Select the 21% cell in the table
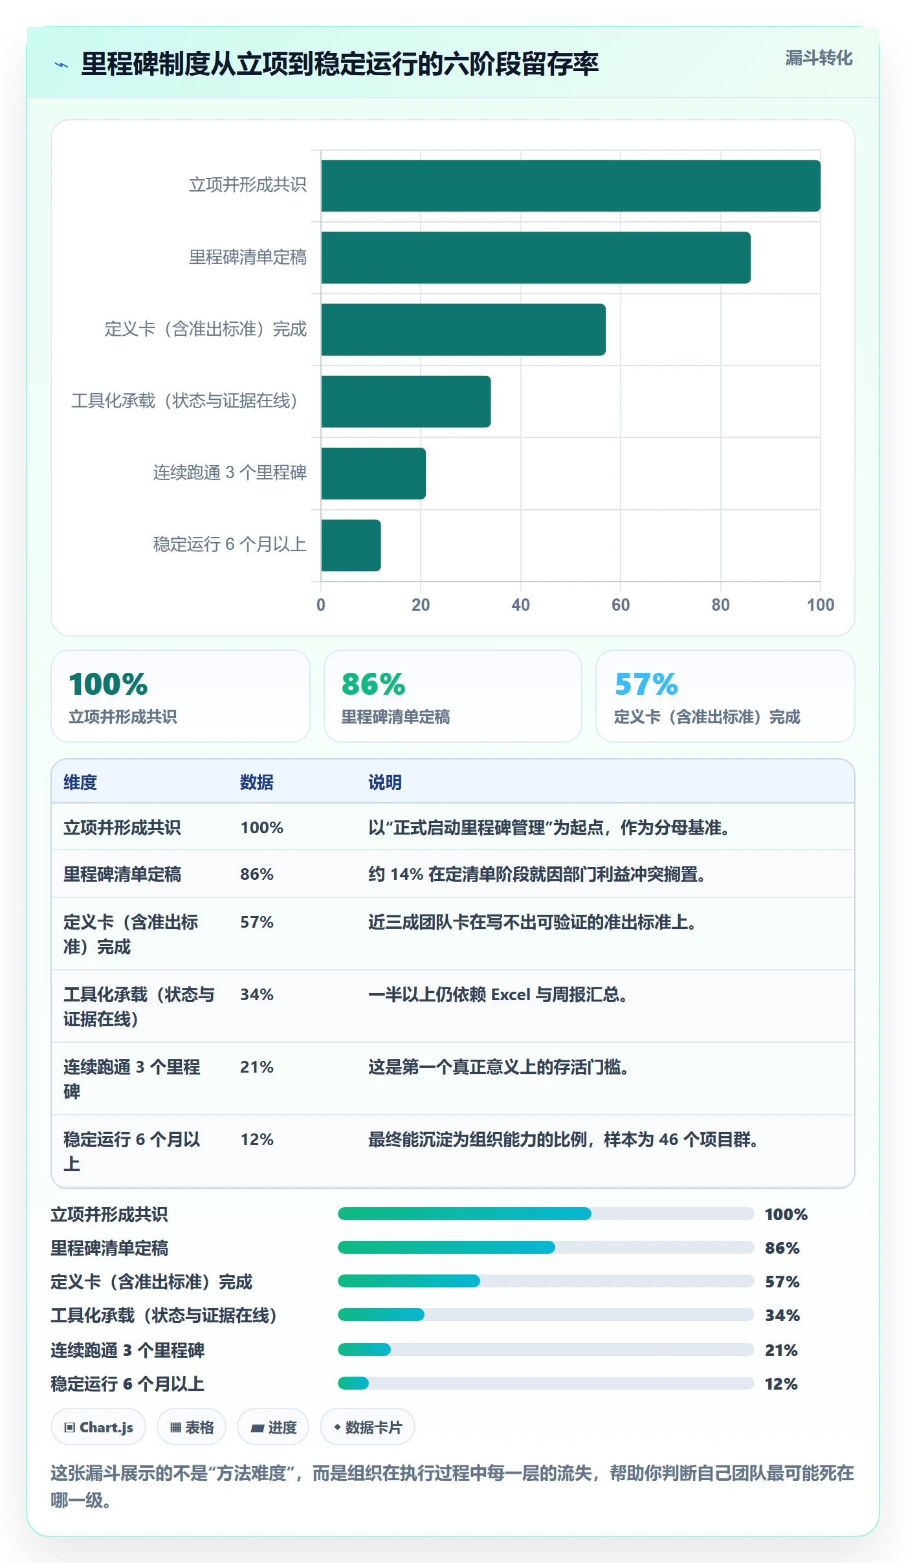Viewport: 906px width, 1563px height. click(x=257, y=1067)
